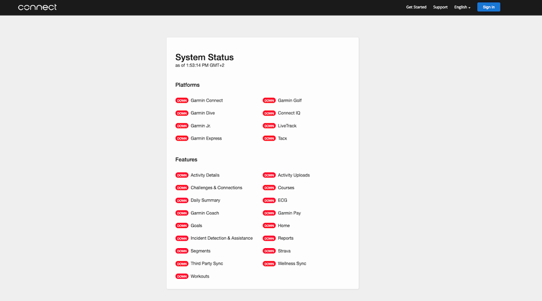Click the DOWN badge beside Daily Summary
Screen dimensions: 542x301
[182, 200]
